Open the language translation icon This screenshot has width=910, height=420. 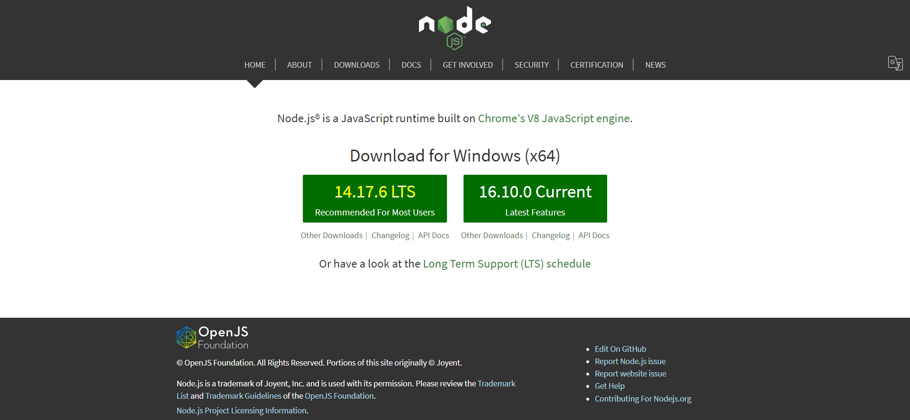[x=895, y=63]
